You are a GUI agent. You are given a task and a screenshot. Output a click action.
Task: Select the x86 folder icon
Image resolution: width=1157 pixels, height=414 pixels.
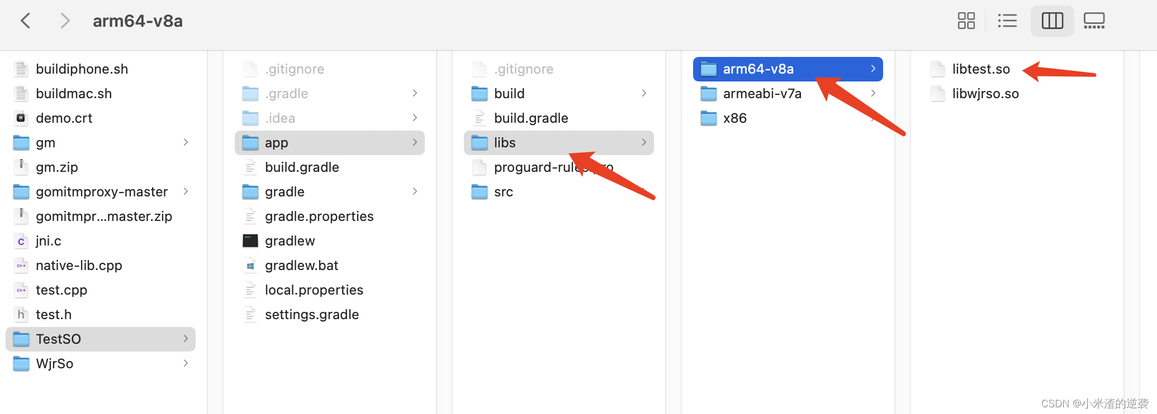[709, 118]
